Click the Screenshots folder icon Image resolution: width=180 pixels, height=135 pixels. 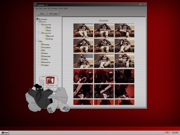click(42, 33)
